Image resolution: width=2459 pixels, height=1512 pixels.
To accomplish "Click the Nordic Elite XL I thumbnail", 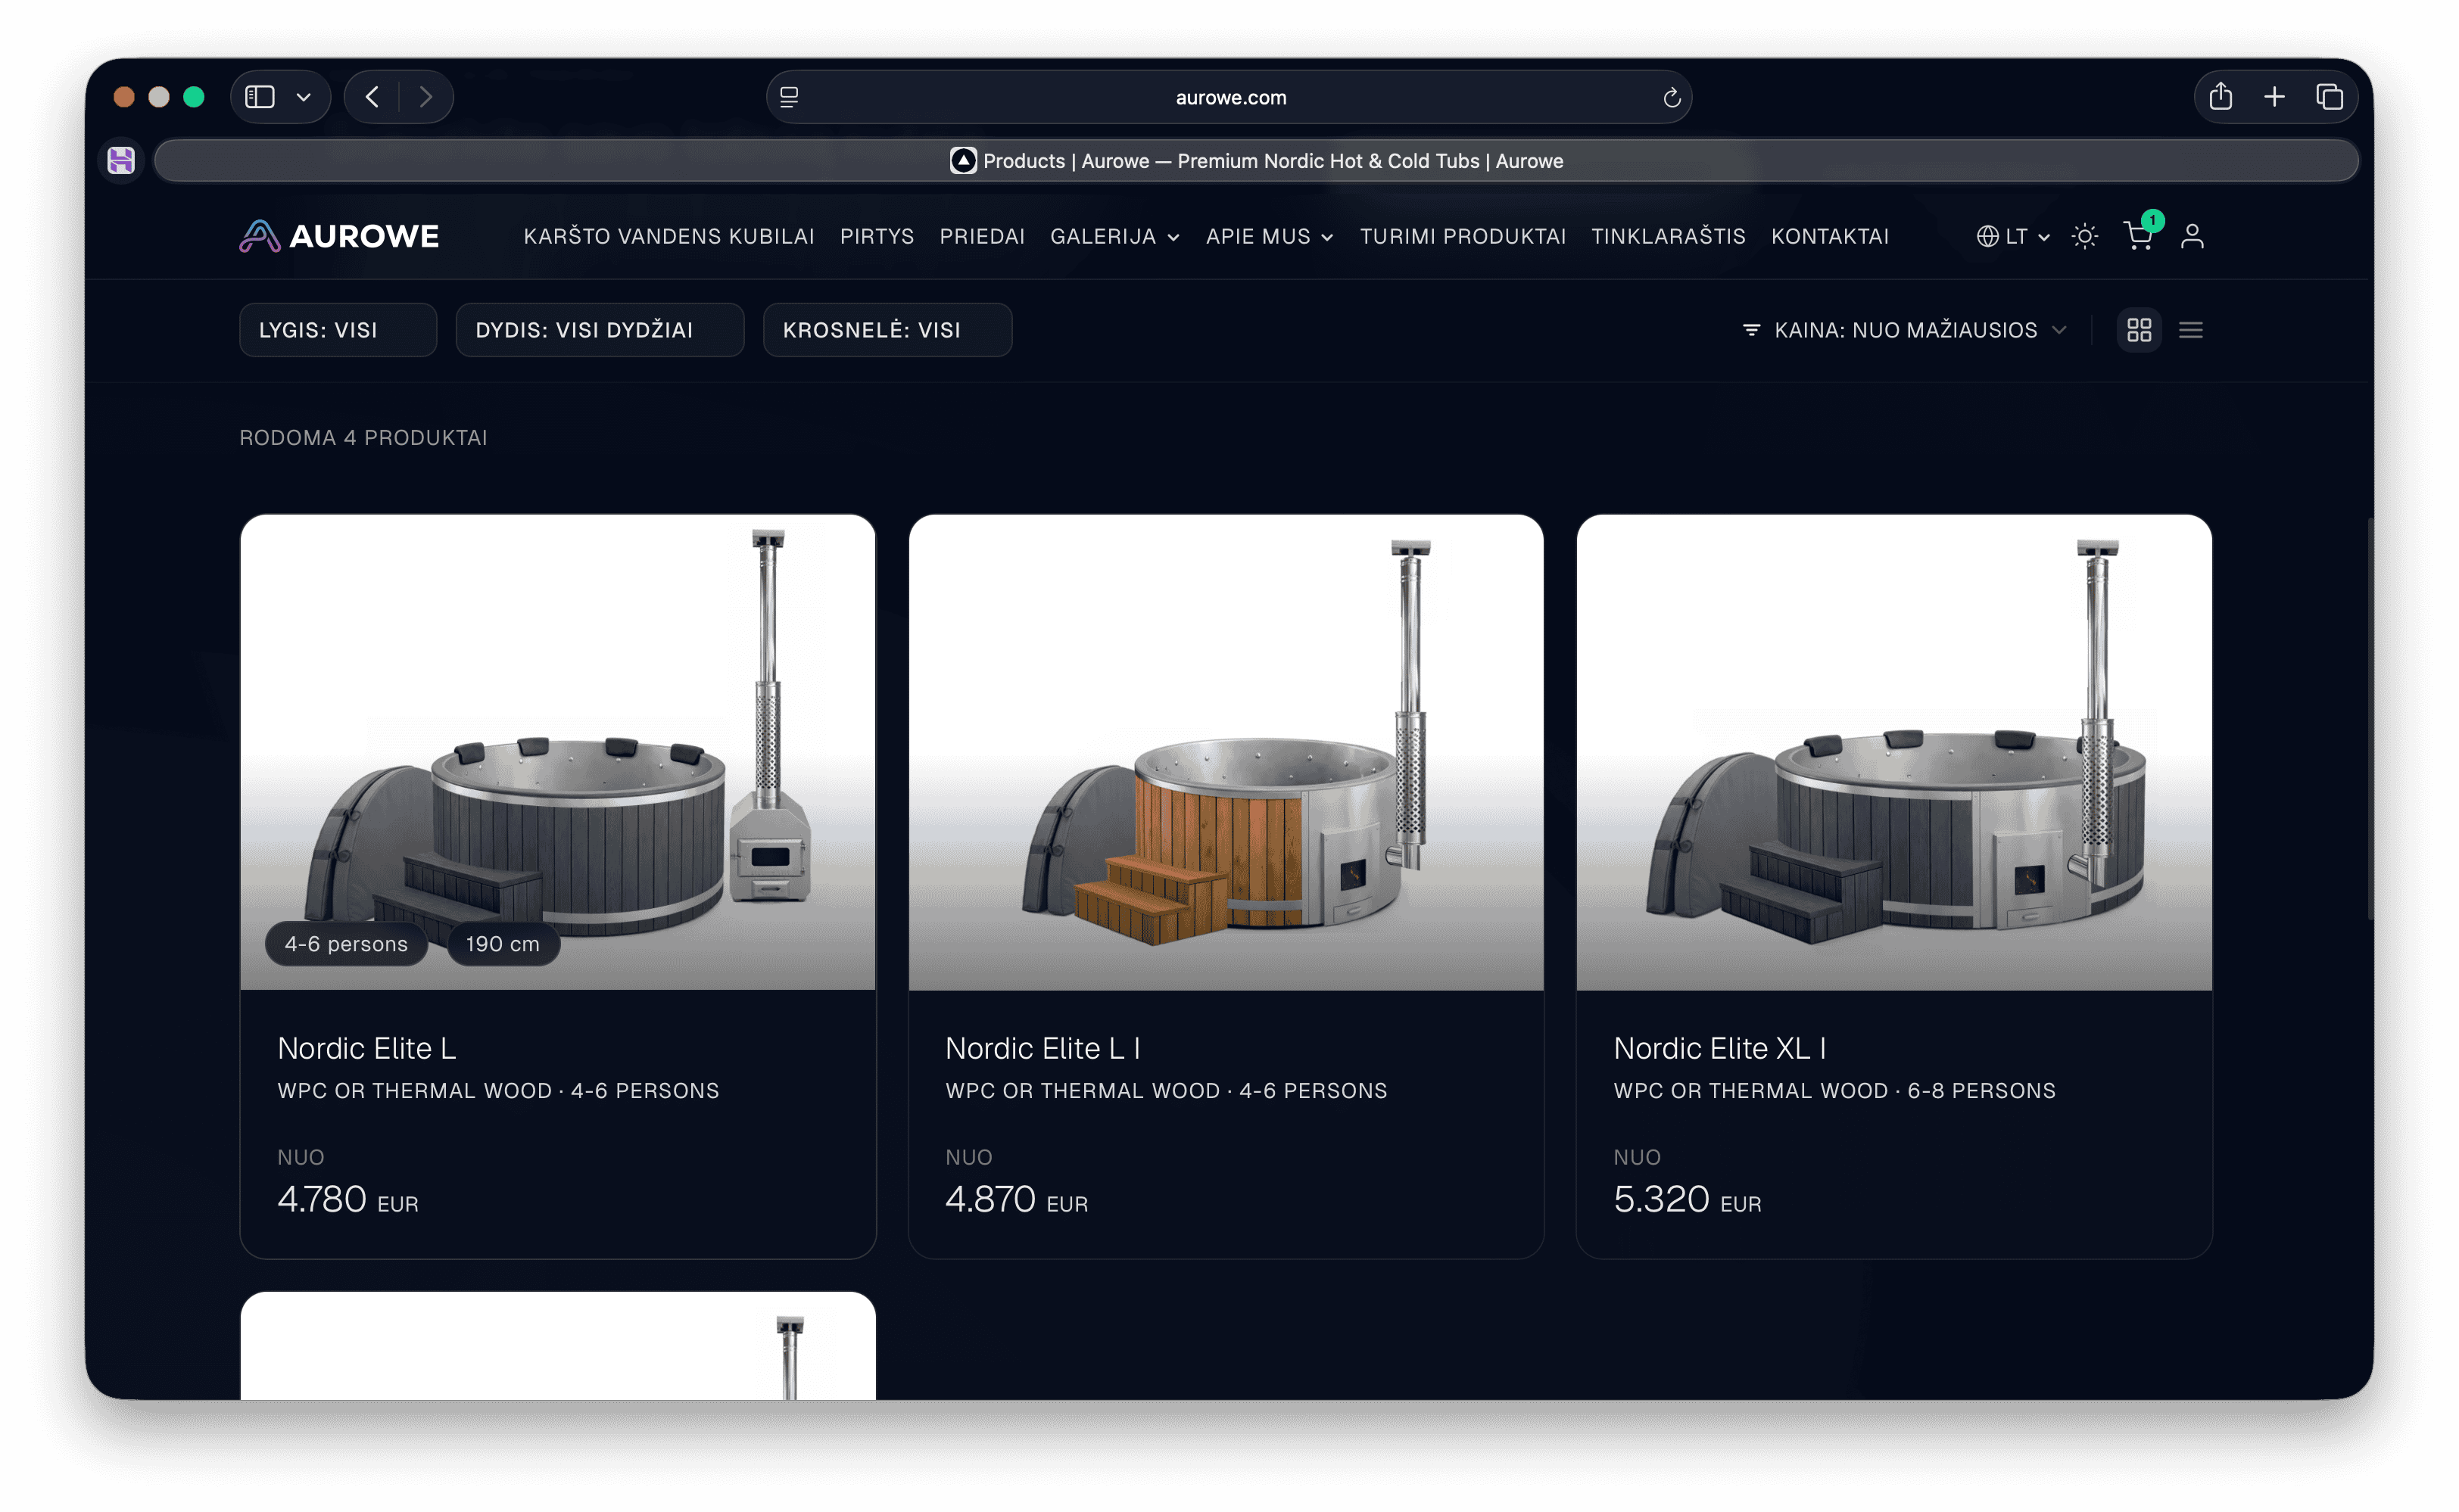I will tap(1893, 752).
